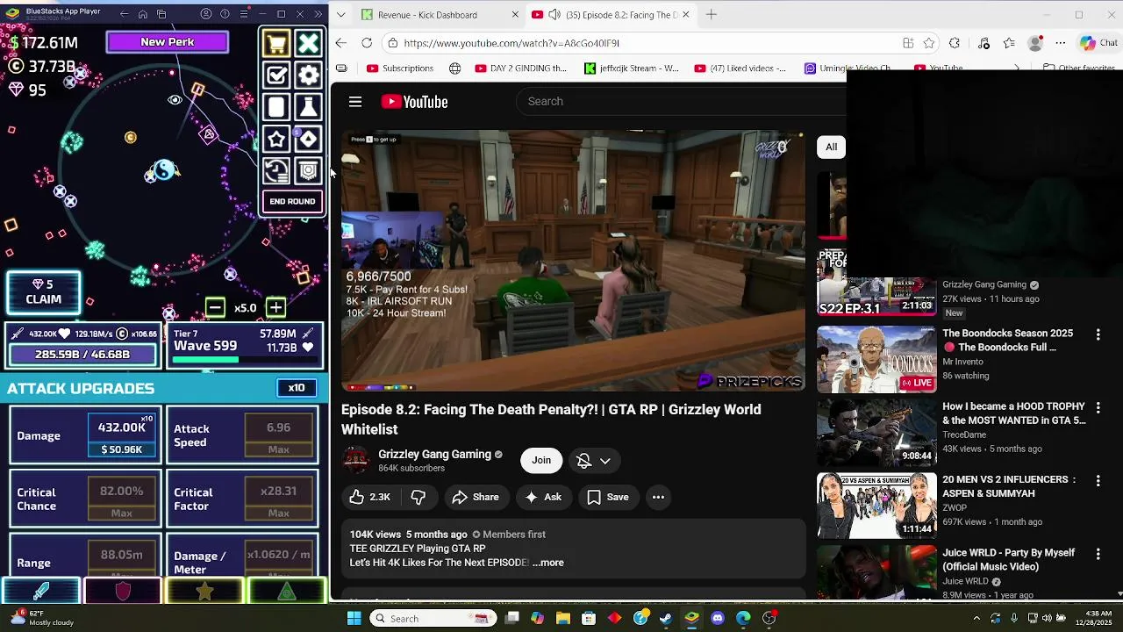Click the browser address bar URL
This screenshot has width=1123, height=632.
(x=511, y=43)
